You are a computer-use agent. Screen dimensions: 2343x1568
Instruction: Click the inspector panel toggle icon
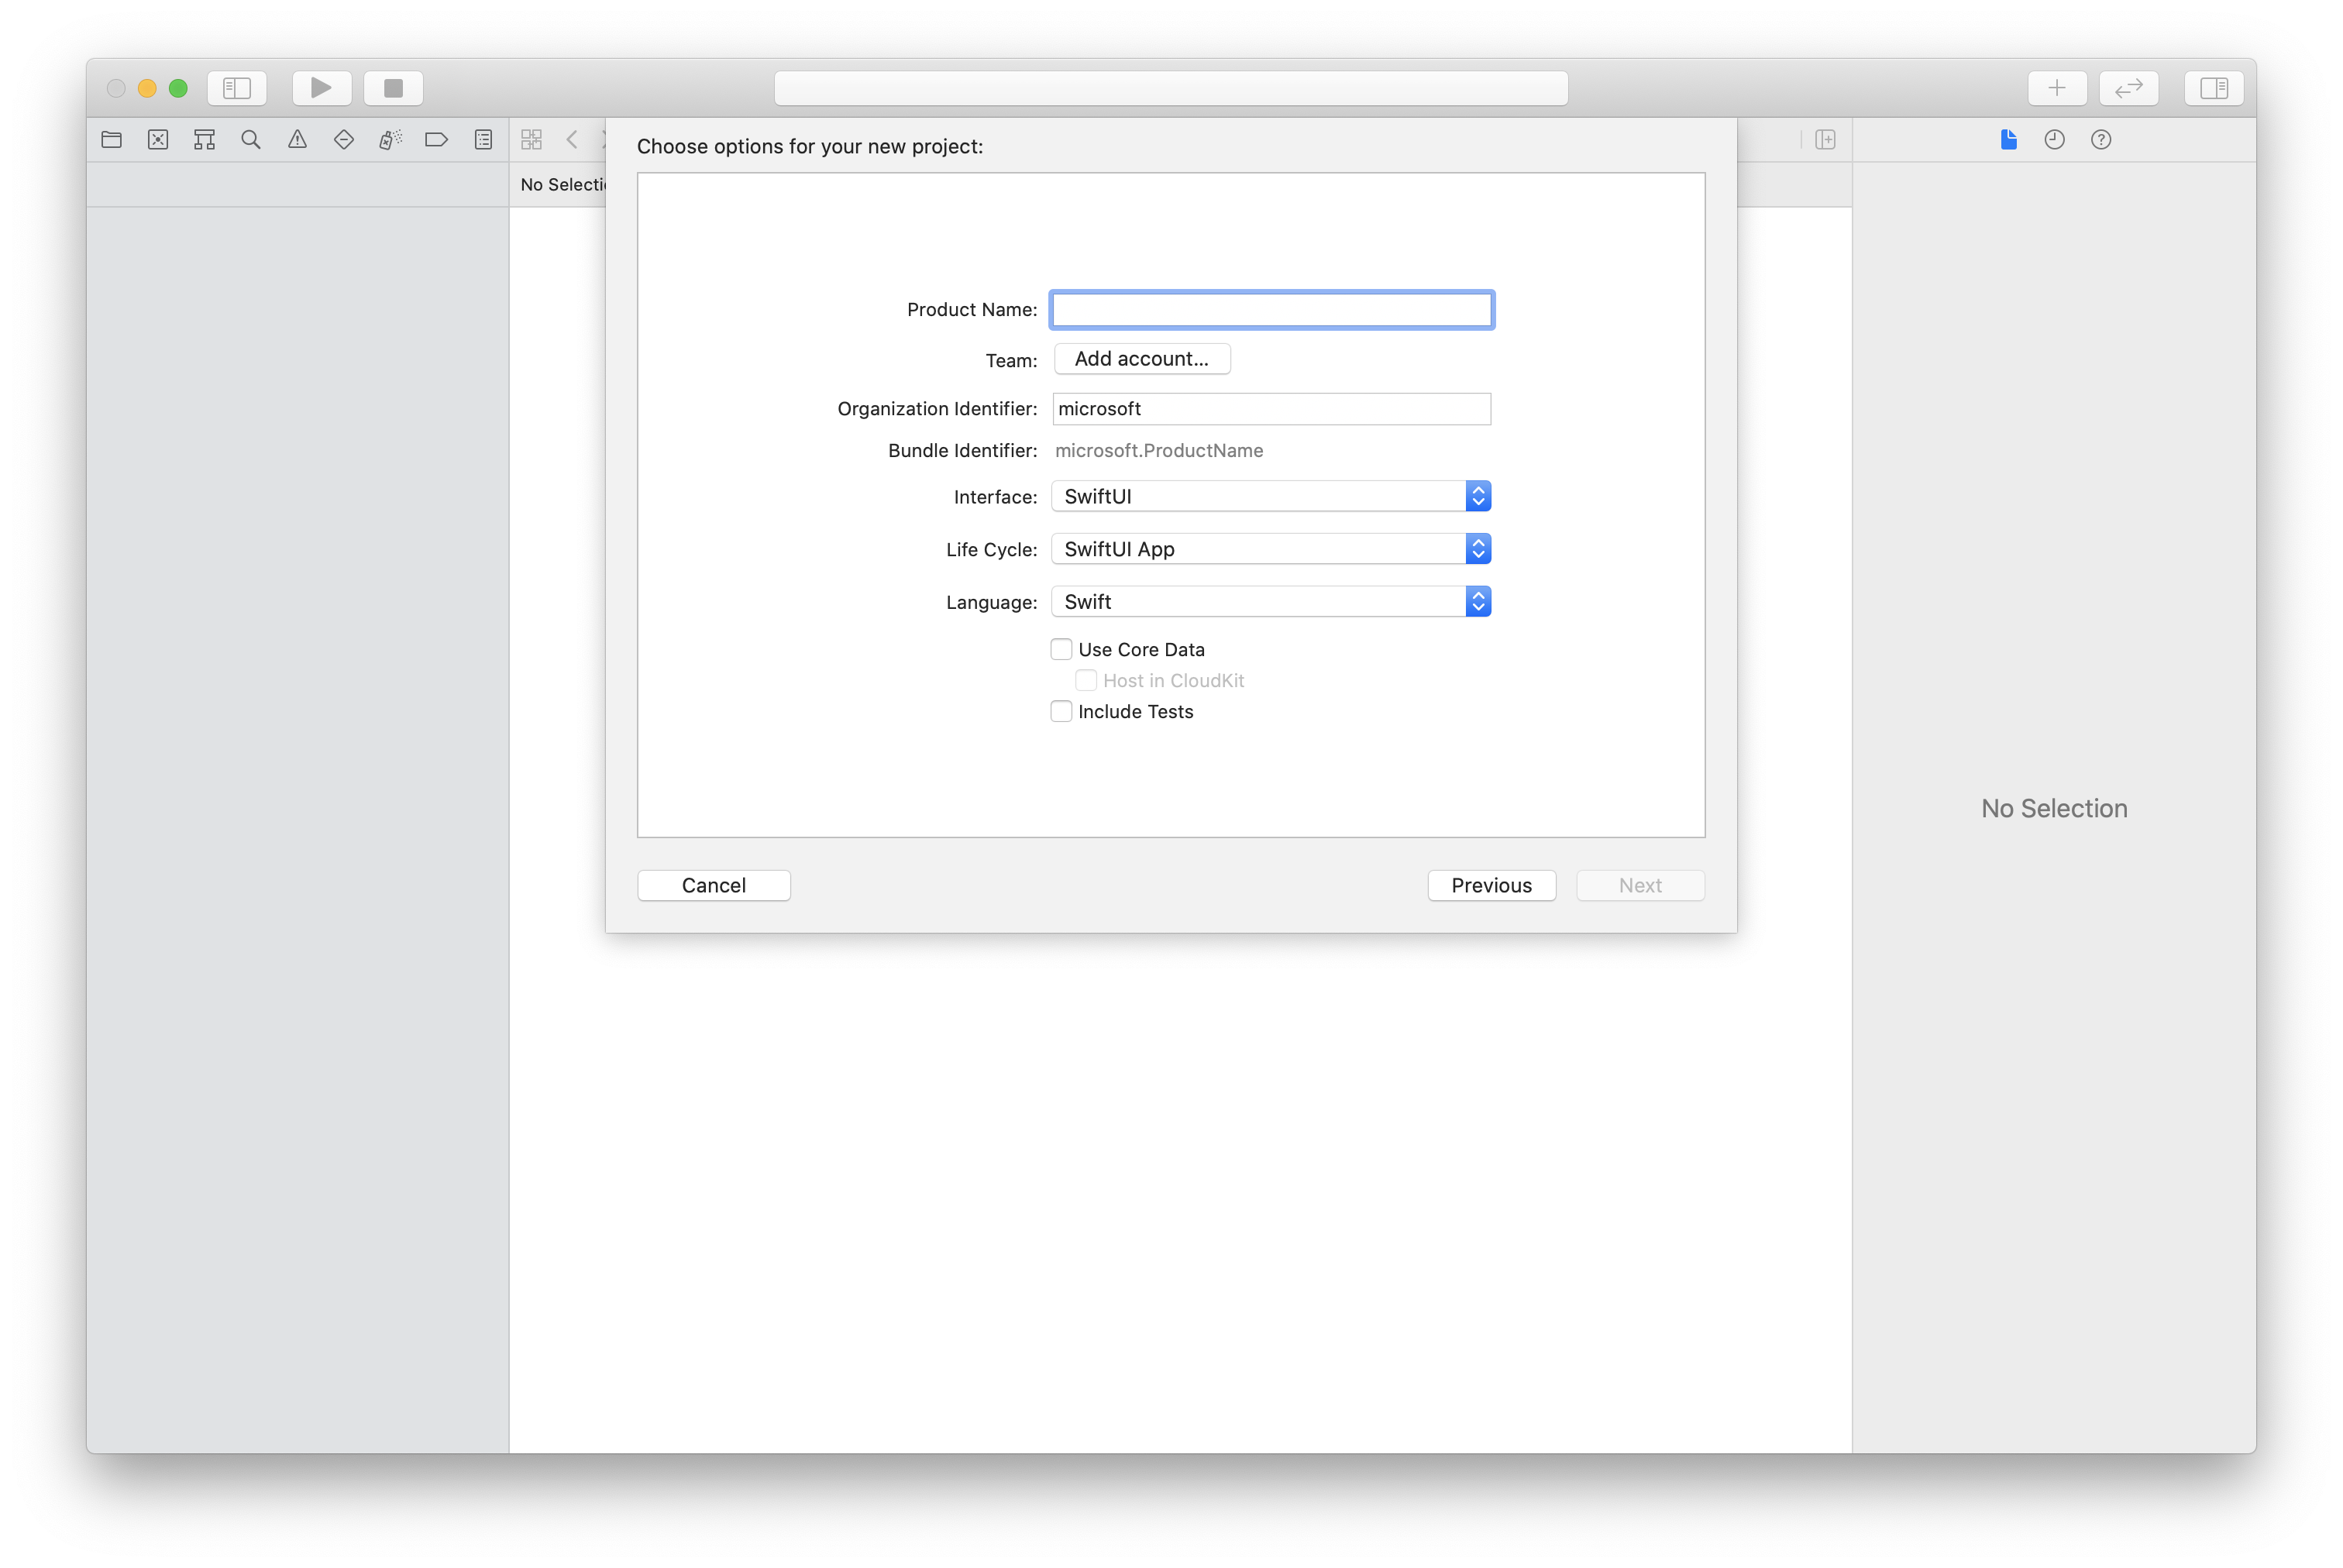pos(2214,88)
